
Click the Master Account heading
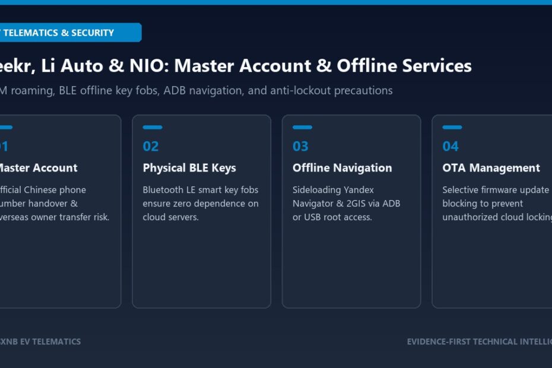(x=39, y=168)
